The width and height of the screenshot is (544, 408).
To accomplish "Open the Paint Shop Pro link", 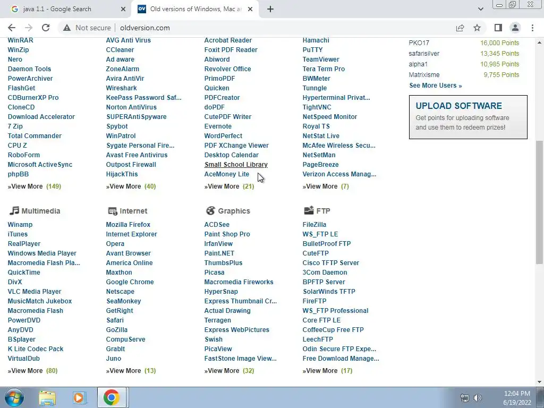I will click(x=227, y=234).
